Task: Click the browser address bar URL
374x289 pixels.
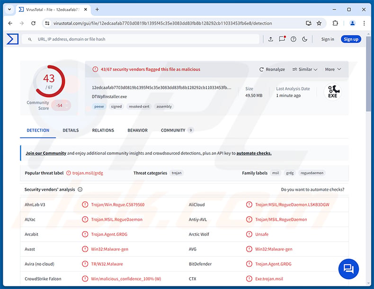Action: [162, 23]
